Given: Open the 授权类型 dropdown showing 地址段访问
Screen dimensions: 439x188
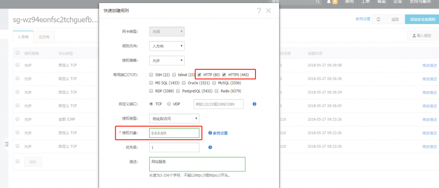Looking at the screenshot, I should coord(174,118).
